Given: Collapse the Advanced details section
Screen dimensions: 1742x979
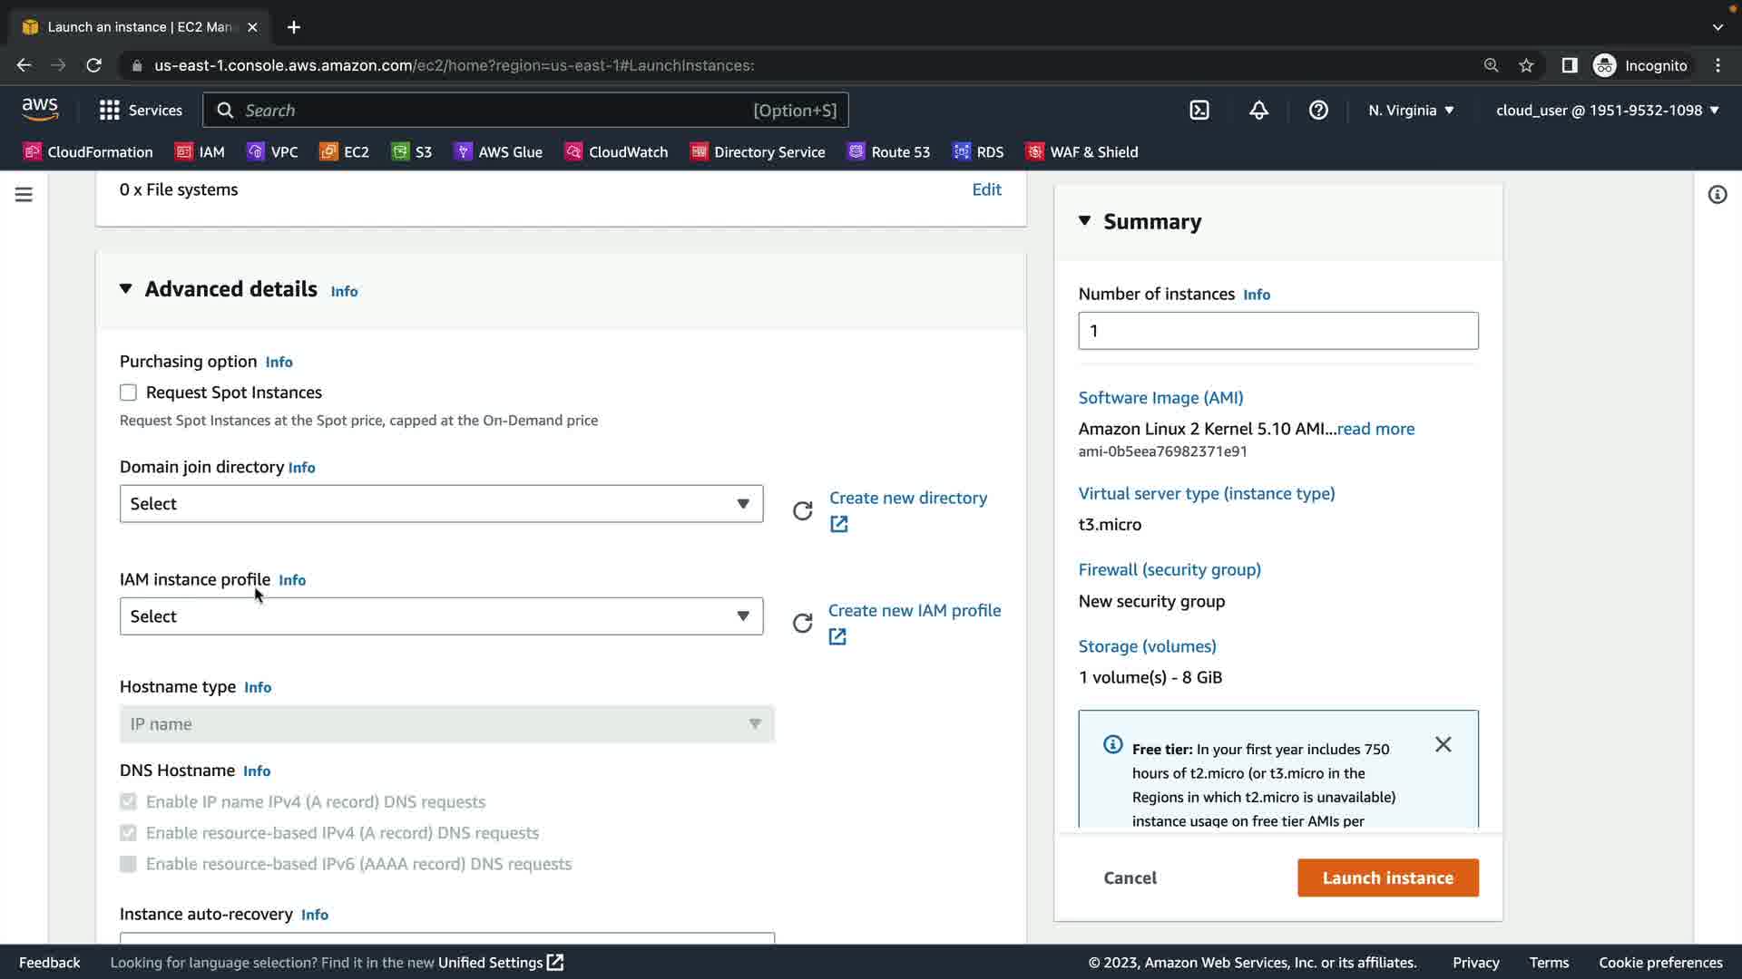Looking at the screenshot, I should [126, 289].
